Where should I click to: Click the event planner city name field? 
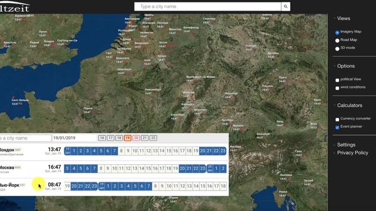coord(25,138)
